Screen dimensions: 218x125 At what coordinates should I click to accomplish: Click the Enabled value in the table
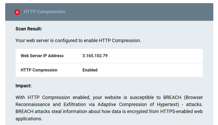90,70
